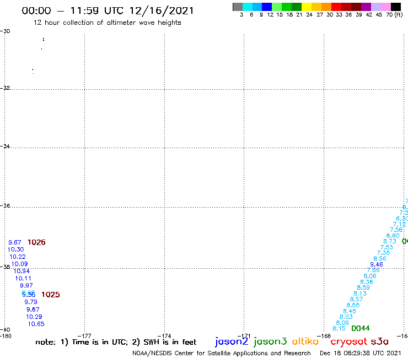408x358 pixels.
Task: Click the wave height value "7.56"
Action: [x=396, y=230]
